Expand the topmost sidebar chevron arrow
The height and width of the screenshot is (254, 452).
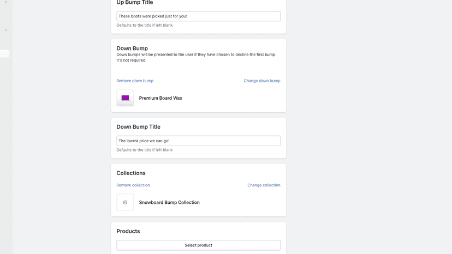pyautogui.click(x=6, y=2)
